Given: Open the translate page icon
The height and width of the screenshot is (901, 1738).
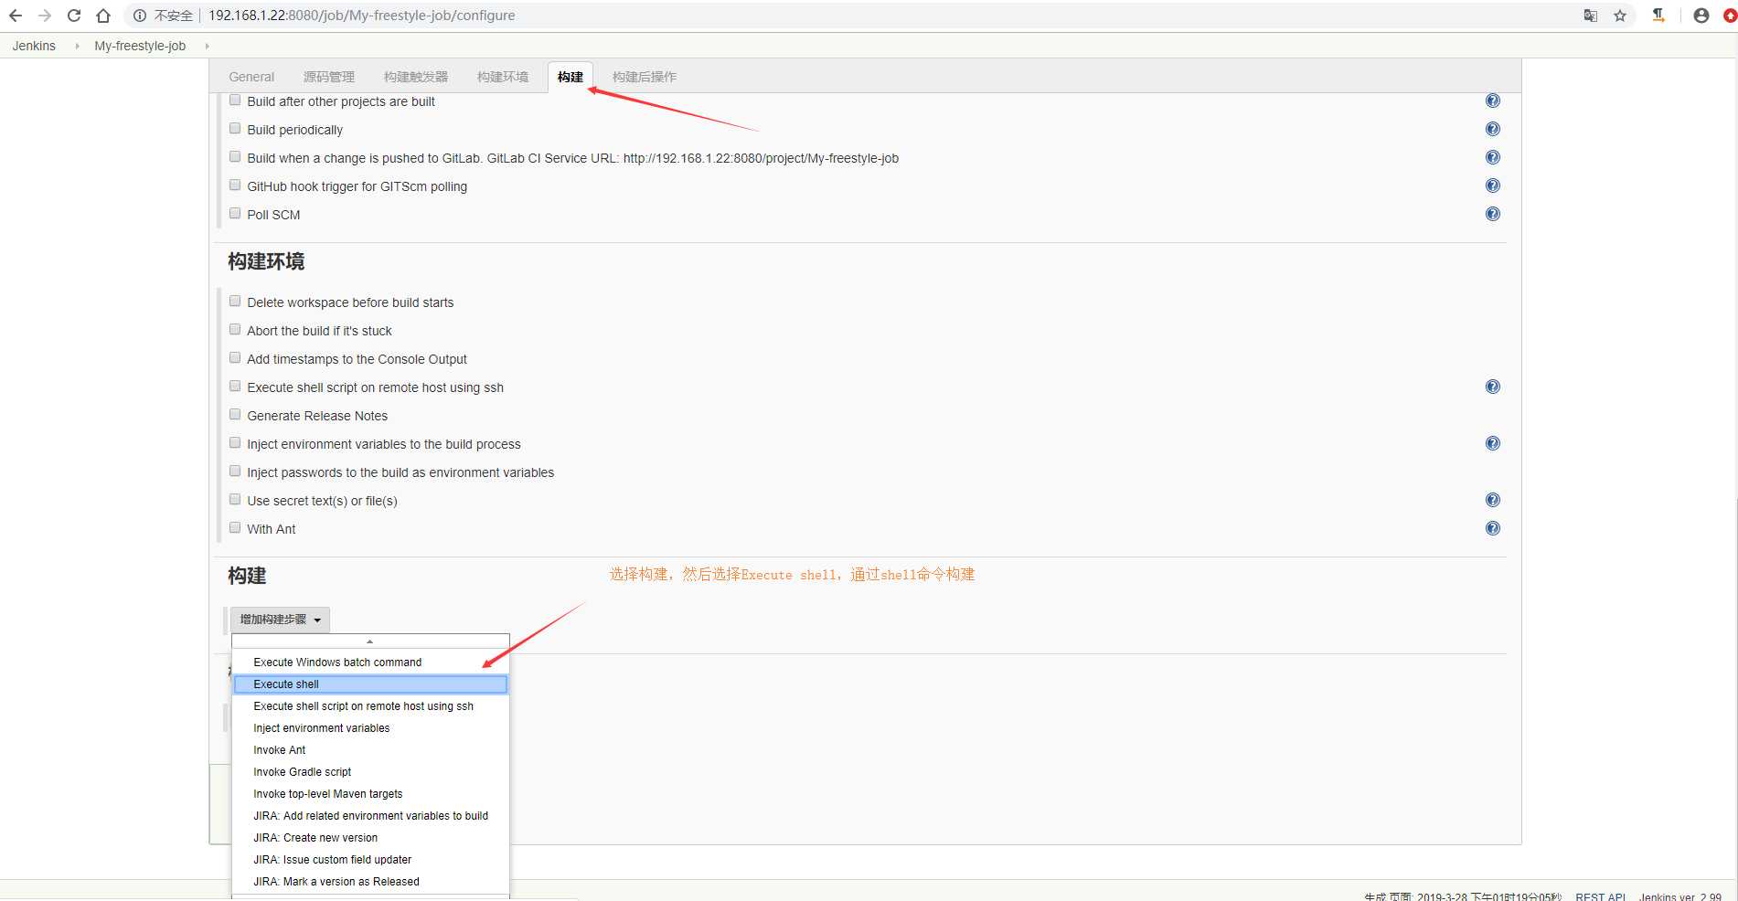Looking at the screenshot, I should (x=1591, y=16).
